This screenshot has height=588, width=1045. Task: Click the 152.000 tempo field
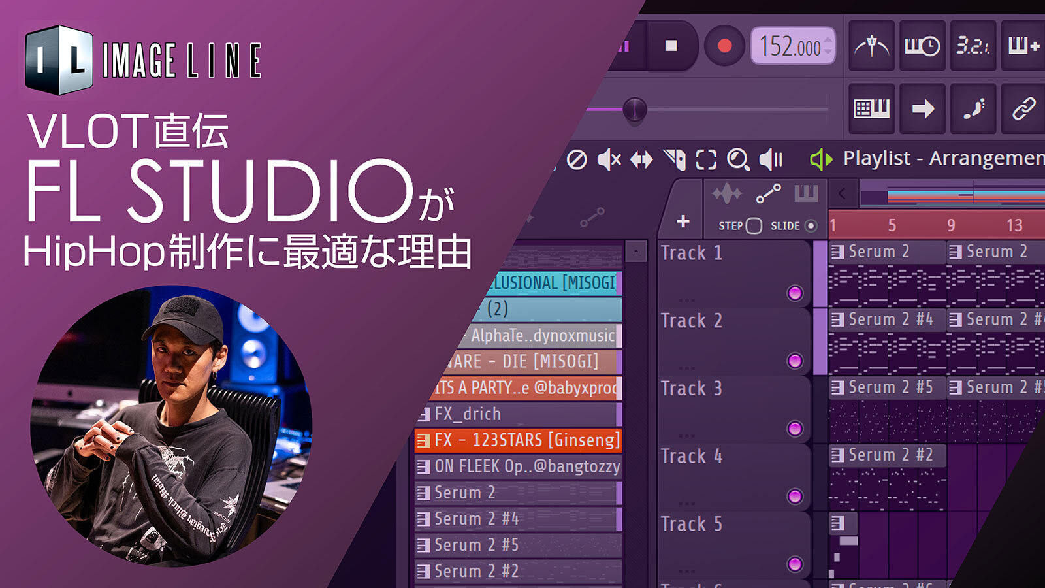pyautogui.click(x=792, y=46)
